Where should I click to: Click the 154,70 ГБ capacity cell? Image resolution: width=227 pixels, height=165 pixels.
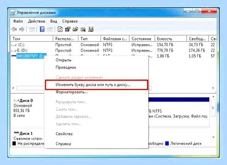pyautogui.click(x=165, y=45)
